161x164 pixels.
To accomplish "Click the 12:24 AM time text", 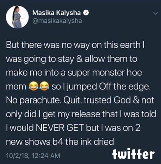I will pyautogui.click(x=46, y=155).
